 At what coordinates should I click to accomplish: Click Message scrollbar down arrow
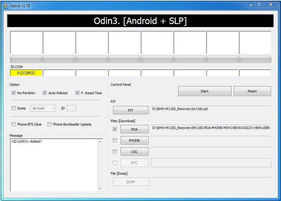point(100,188)
